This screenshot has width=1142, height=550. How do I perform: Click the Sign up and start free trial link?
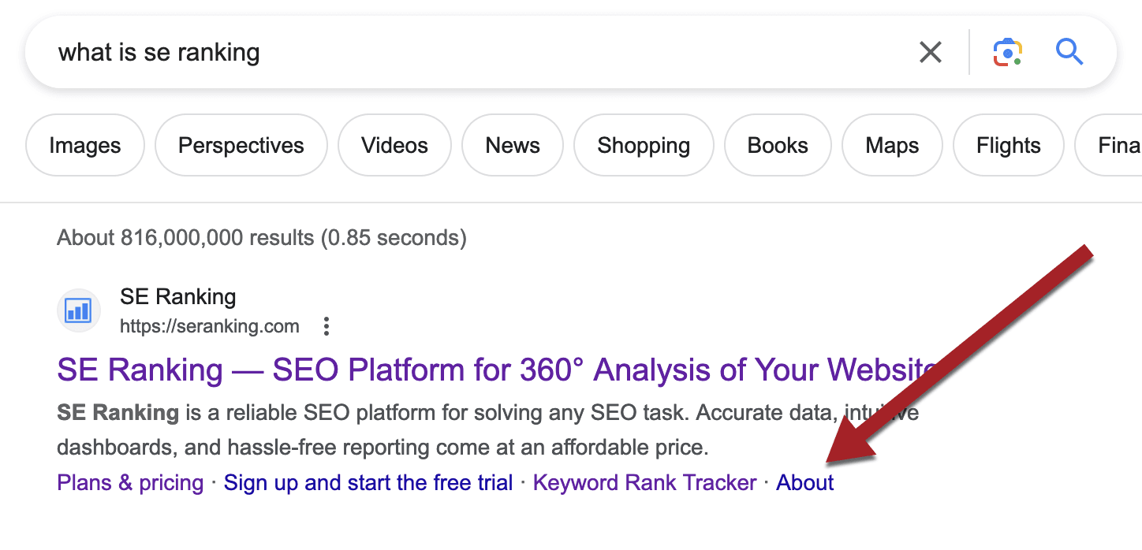point(368,482)
